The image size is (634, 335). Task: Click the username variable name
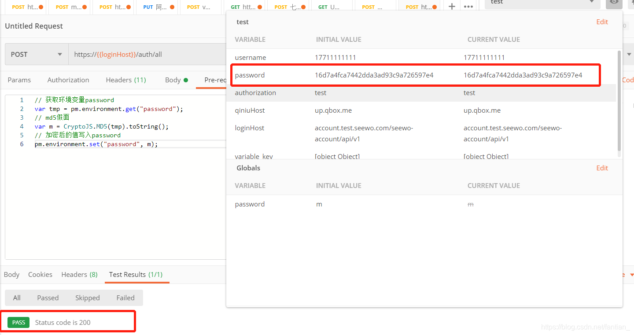pyautogui.click(x=251, y=58)
